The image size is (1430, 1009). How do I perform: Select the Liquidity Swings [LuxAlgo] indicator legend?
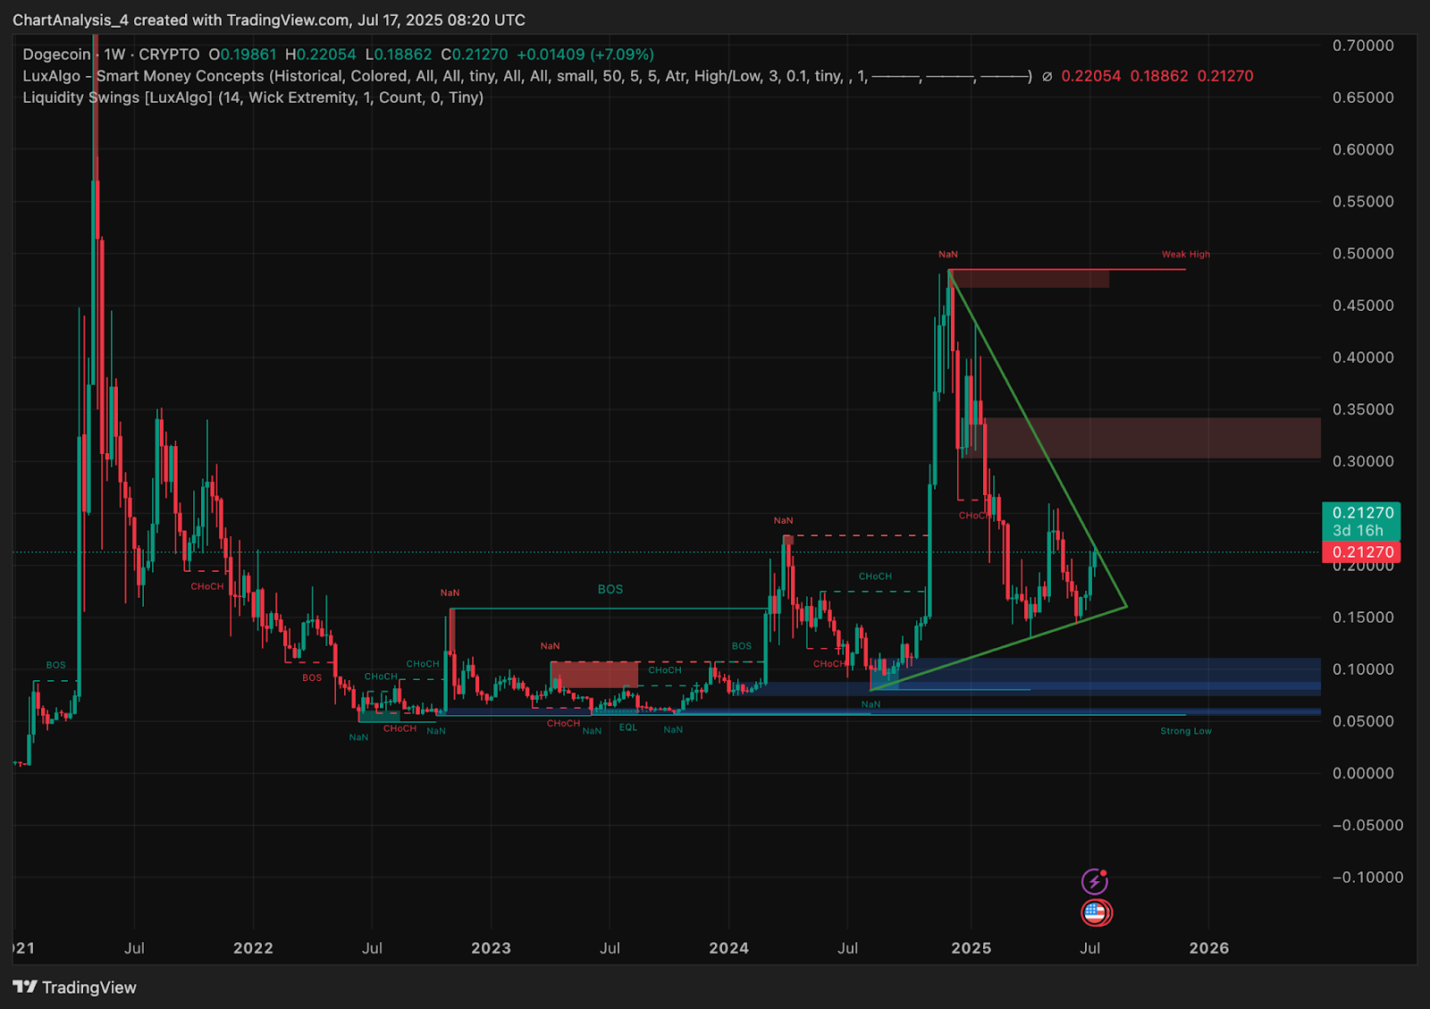(x=253, y=97)
